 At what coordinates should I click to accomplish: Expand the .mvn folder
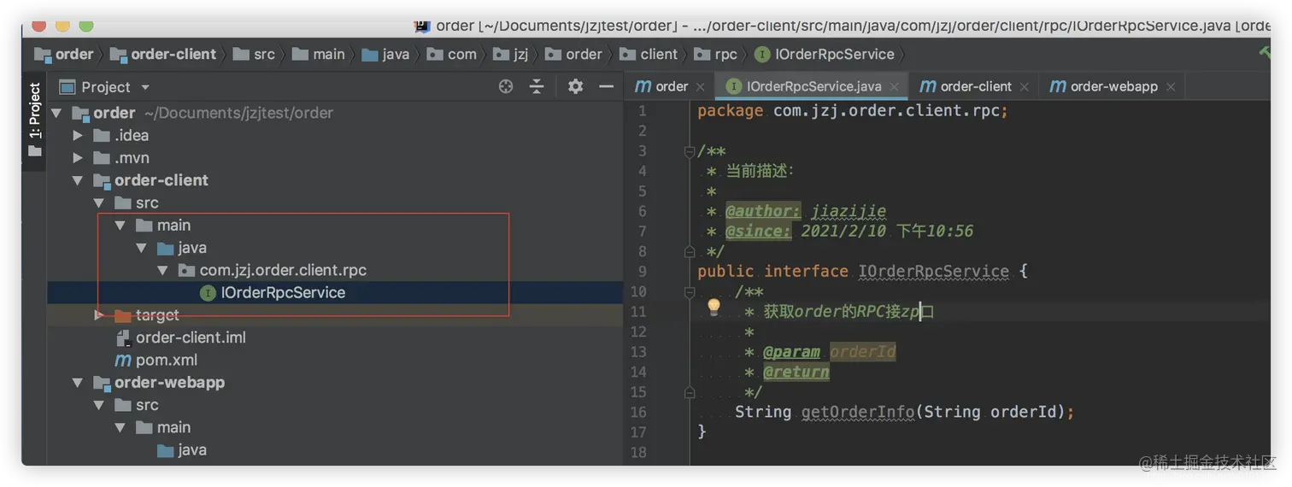78,158
